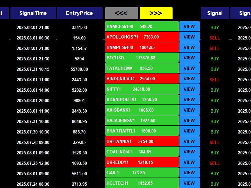The image size is (251, 188).
Task: Click entry price 3341.03
Action: [79, 27]
